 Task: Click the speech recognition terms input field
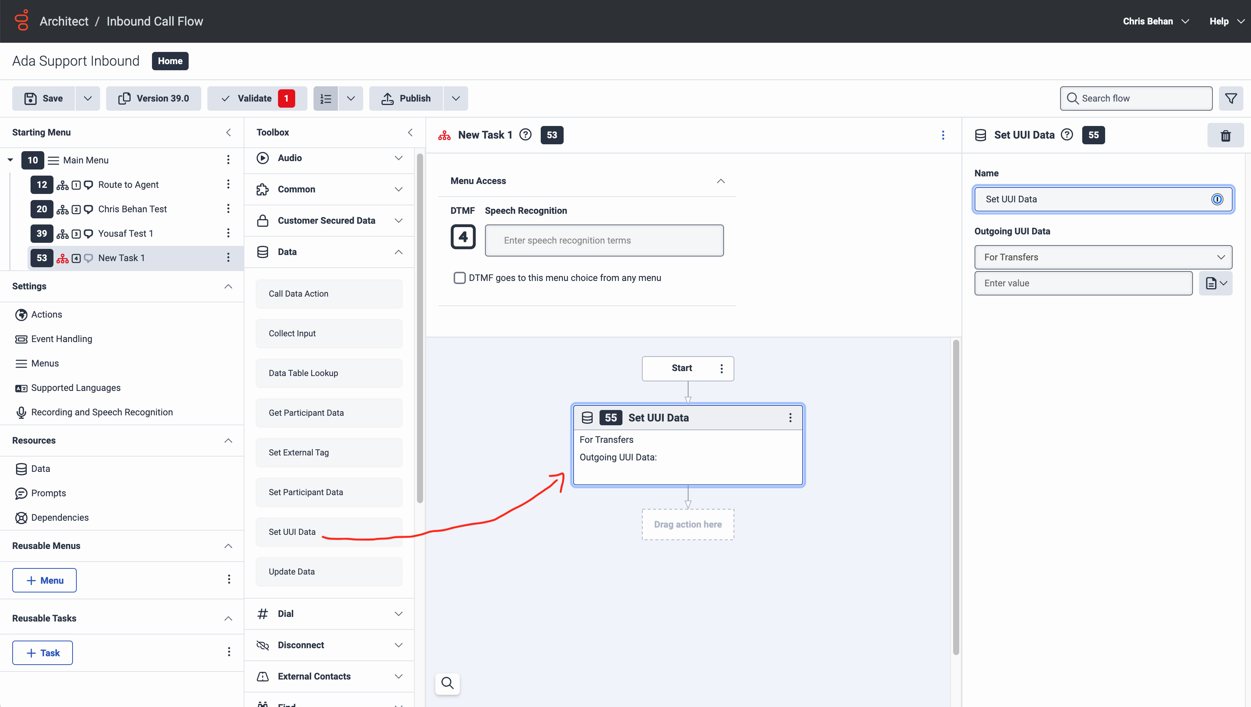[604, 241]
